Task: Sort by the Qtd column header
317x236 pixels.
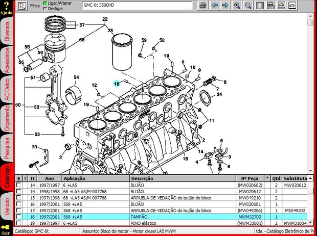Action: click(276, 178)
